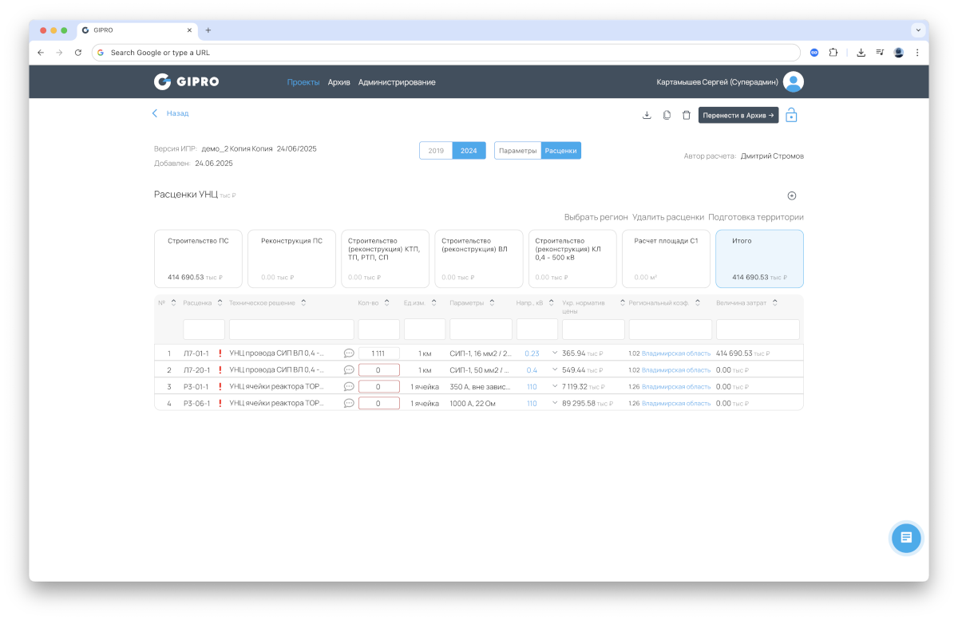
Task: Switch the price base to 2019
Action: tap(436, 151)
